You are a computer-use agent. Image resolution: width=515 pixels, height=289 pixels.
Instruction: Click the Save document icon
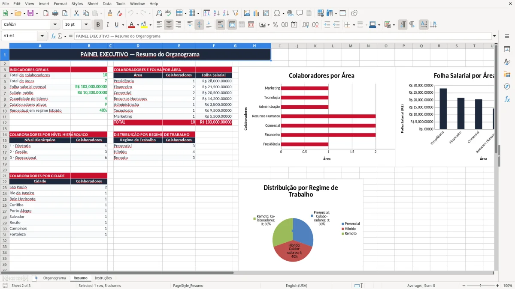[30, 13]
